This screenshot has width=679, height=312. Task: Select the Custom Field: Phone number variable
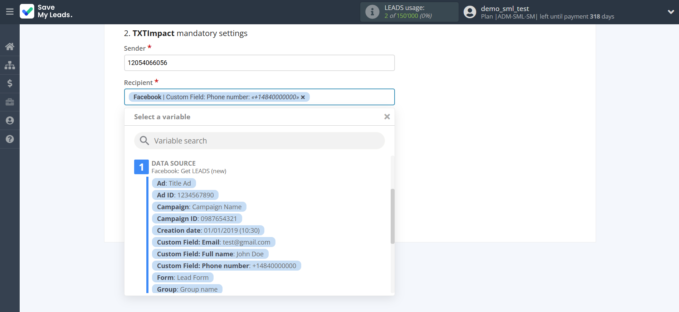point(226,266)
